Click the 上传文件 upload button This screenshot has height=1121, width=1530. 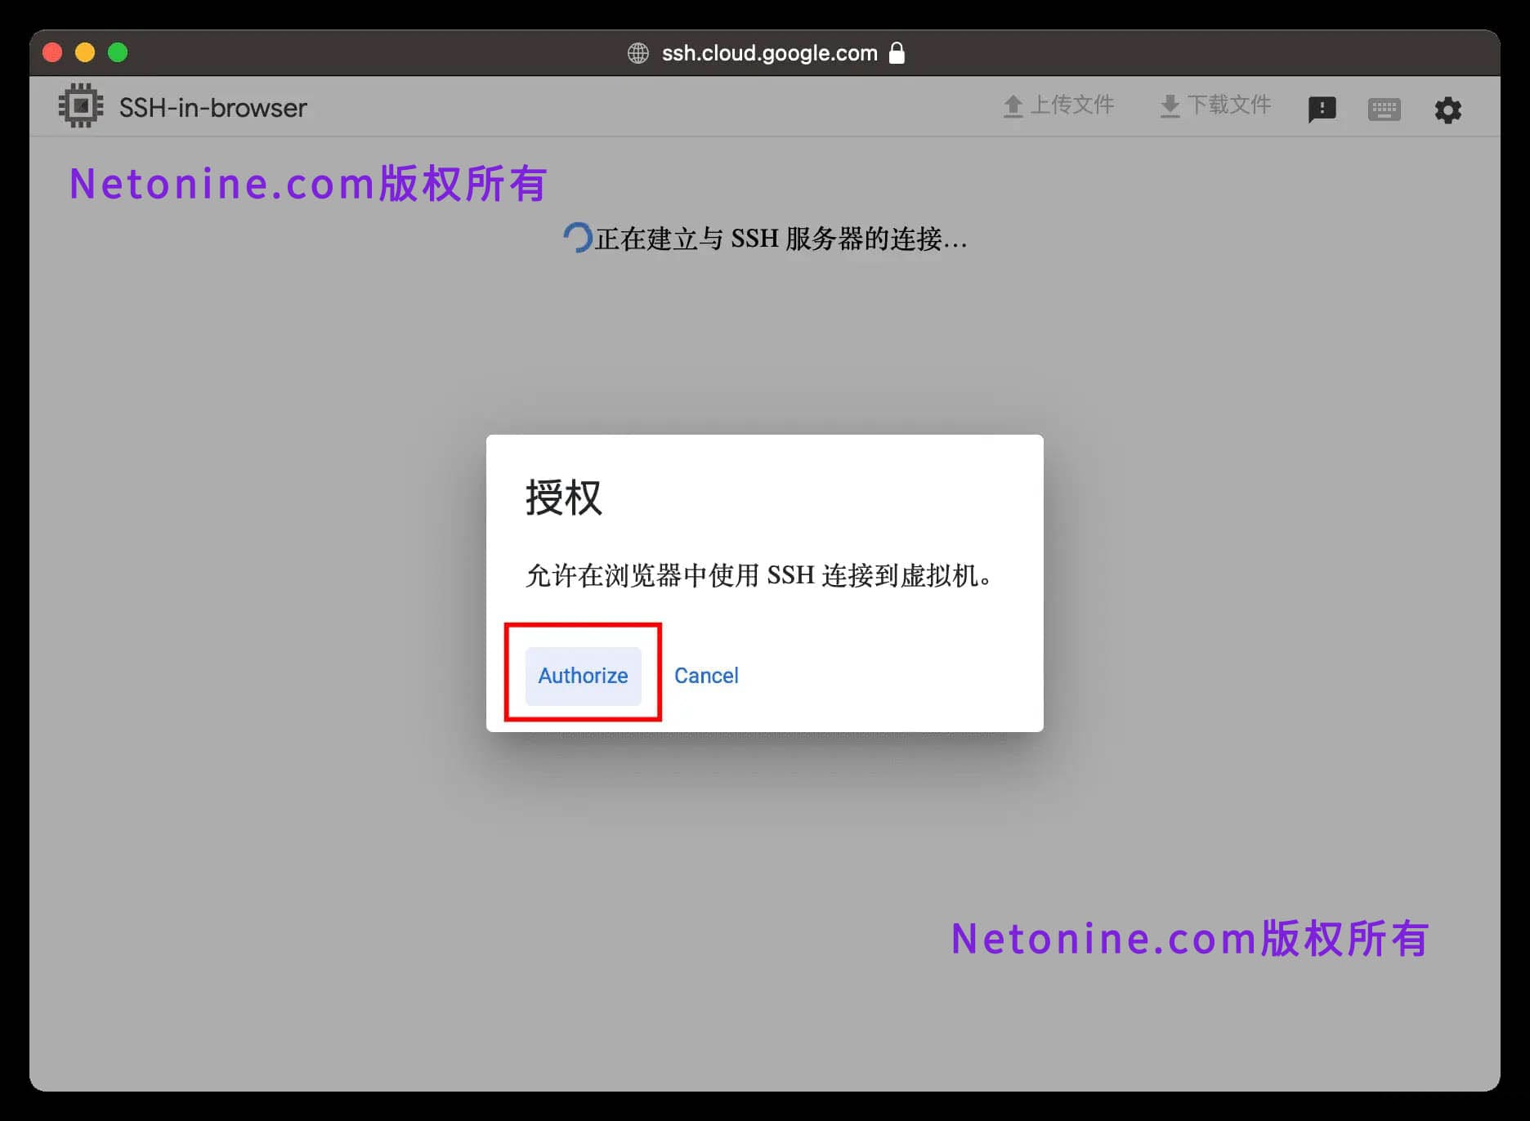(x=1058, y=105)
